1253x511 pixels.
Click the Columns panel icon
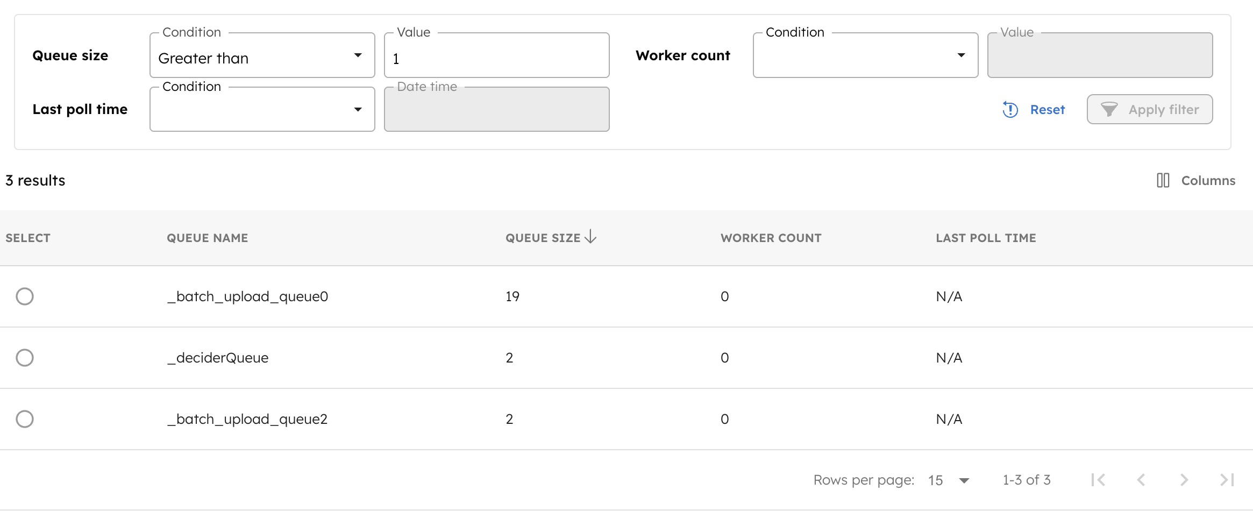pyautogui.click(x=1162, y=181)
